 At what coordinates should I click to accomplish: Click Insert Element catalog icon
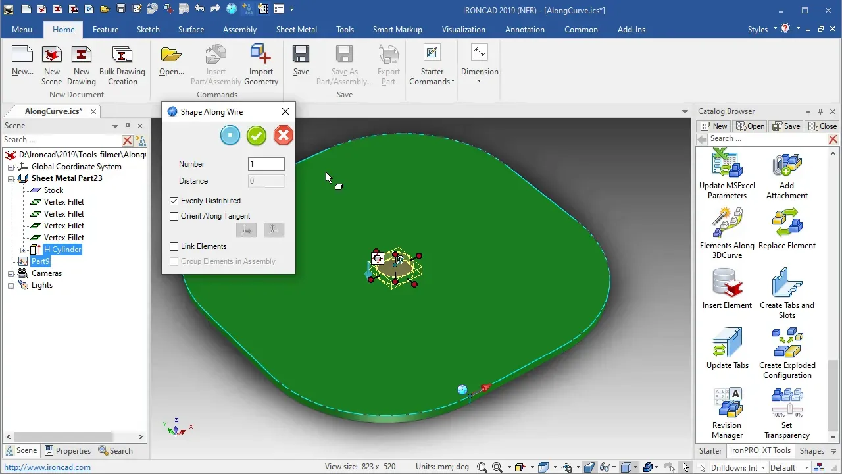[728, 283]
